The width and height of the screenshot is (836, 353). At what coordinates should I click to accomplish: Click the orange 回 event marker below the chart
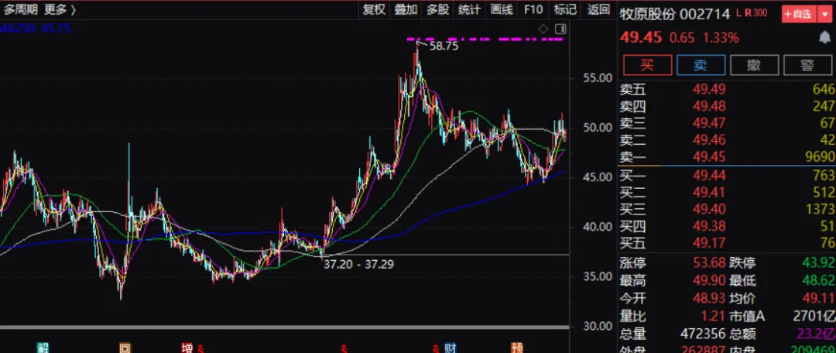(125, 348)
